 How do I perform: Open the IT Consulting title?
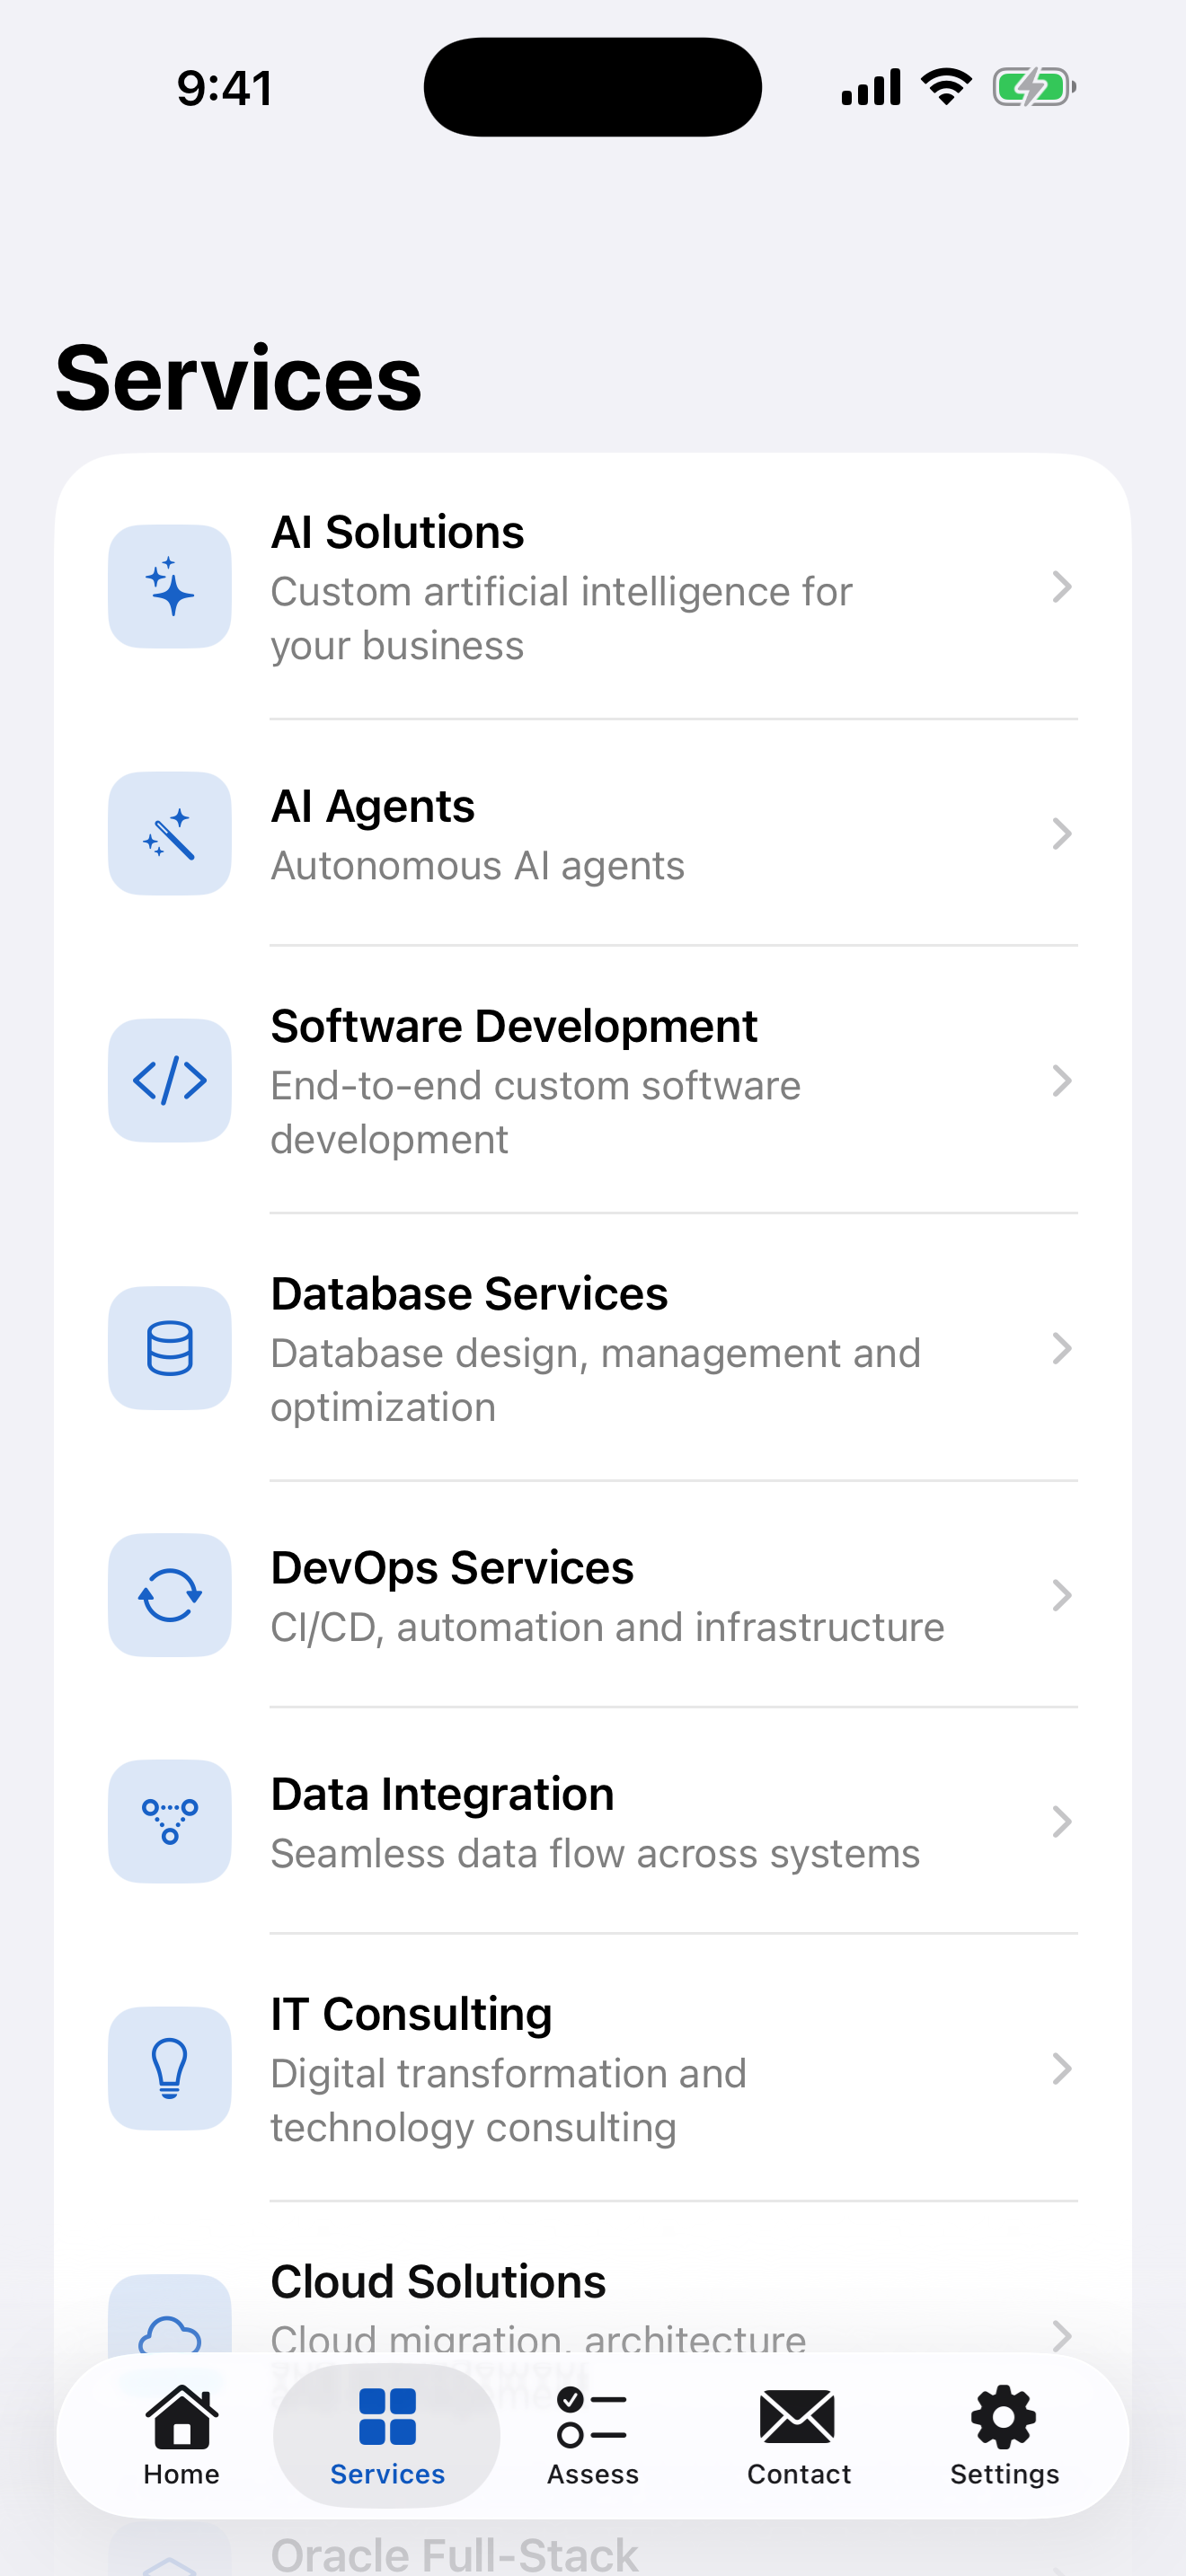click(411, 2015)
